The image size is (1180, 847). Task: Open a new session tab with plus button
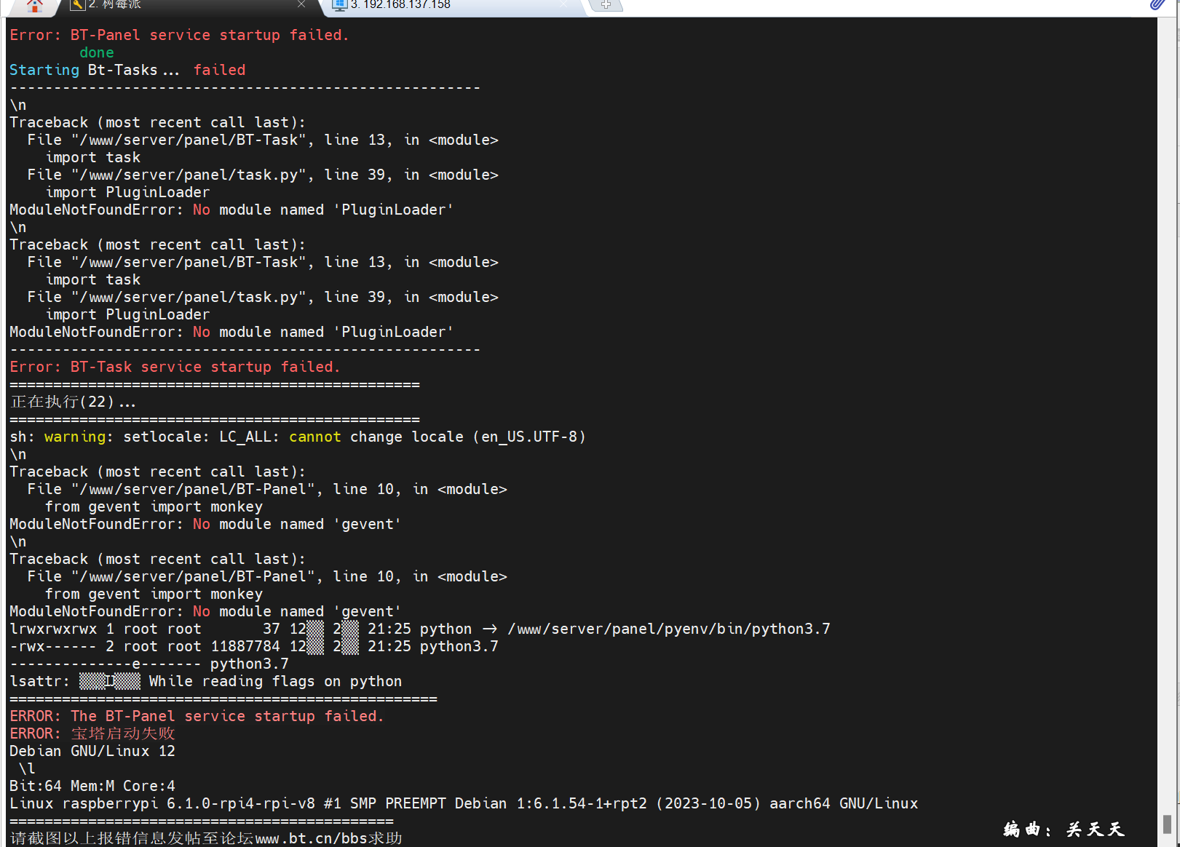coord(606,5)
